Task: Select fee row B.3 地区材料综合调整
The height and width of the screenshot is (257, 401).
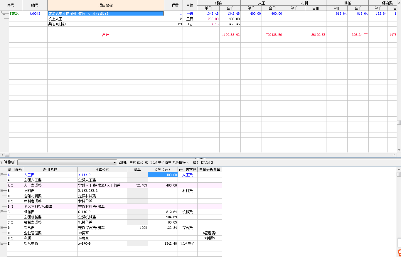Action: click(x=114, y=206)
